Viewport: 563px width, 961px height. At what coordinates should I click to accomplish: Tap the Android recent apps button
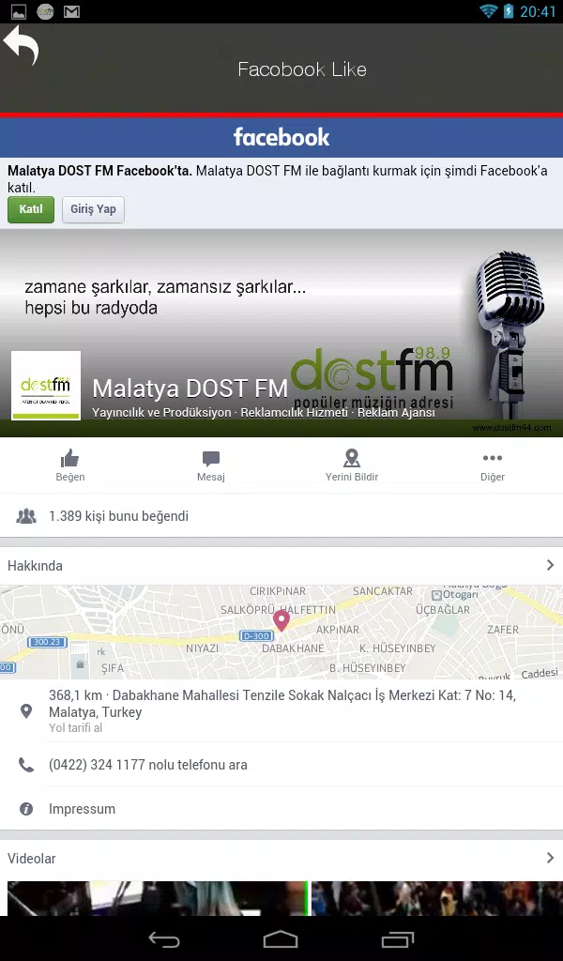[x=398, y=939]
